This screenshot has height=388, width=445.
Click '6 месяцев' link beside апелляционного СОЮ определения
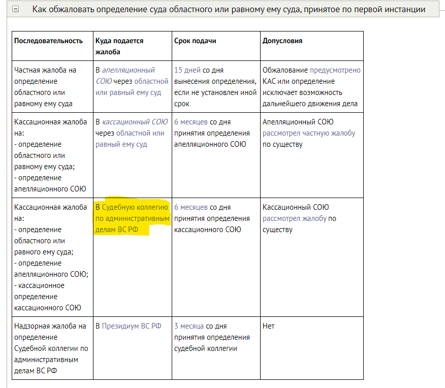point(190,122)
